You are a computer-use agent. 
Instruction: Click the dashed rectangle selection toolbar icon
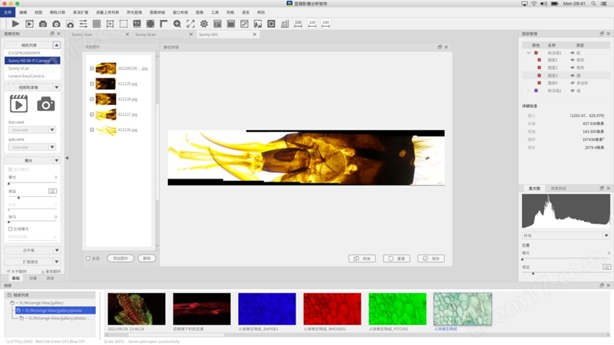(124, 25)
